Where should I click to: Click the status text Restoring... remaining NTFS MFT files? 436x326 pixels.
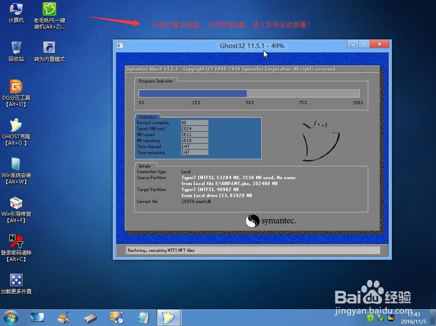[x=161, y=250]
